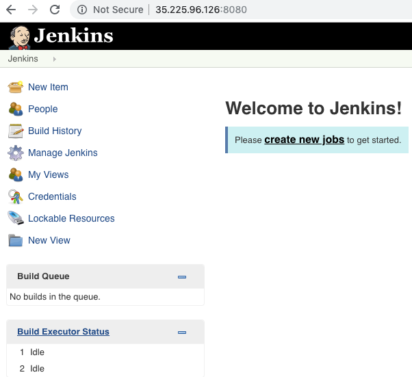Click the Build History notepad icon
412x377 pixels.
pos(15,131)
